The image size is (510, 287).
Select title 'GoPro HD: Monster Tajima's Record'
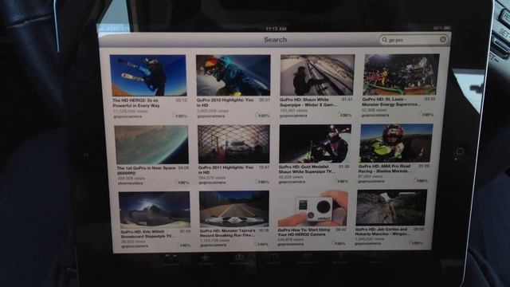pyautogui.click(x=227, y=233)
